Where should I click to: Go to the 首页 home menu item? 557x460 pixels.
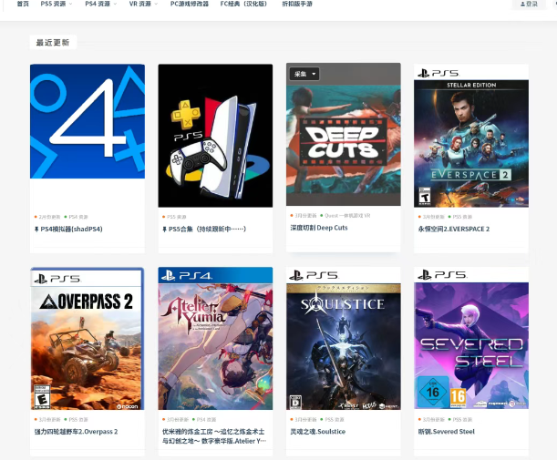click(x=23, y=4)
